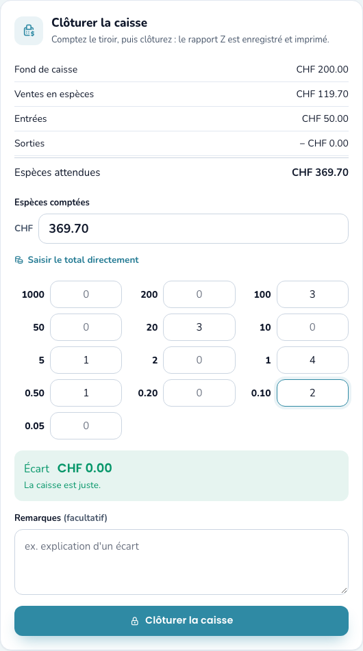Open the Saisir le total directement link

[x=77, y=260]
